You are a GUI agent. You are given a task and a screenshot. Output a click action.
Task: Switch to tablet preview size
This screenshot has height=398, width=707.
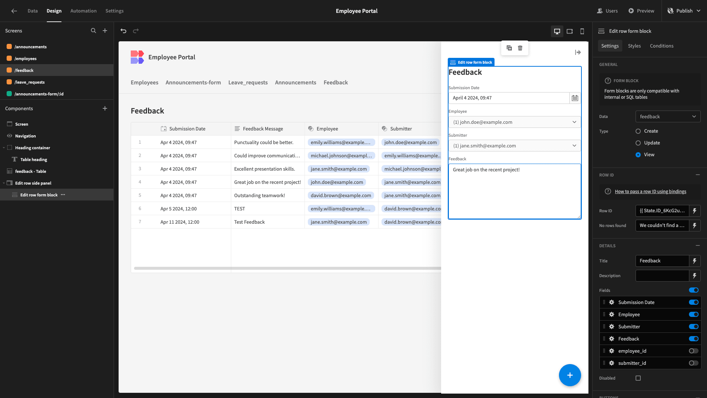570,31
